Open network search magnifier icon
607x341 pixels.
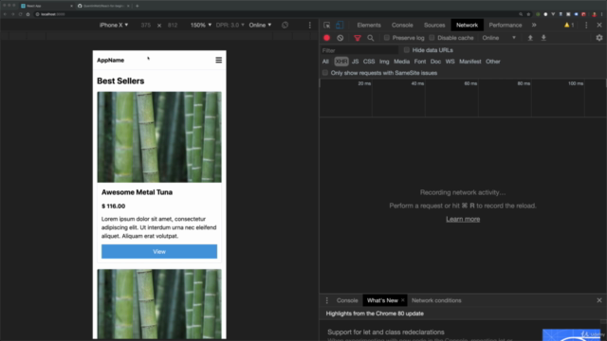coord(371,38)
